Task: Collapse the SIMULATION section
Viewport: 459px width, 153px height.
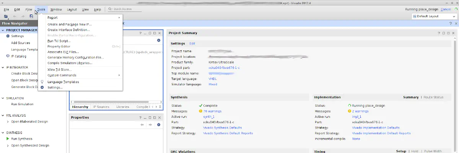Action: pos(3,98)
